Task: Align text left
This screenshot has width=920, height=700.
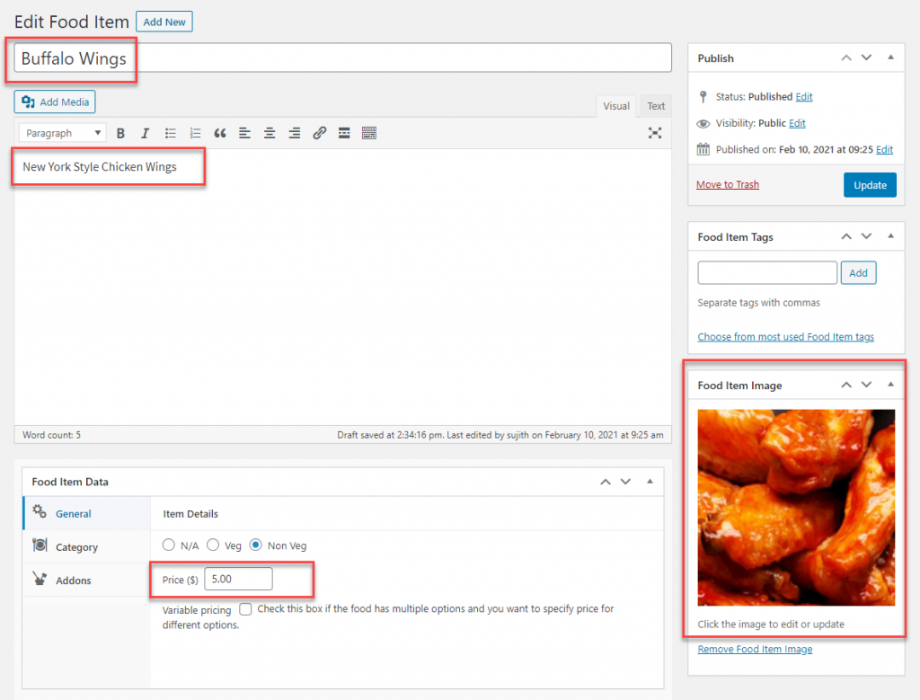Action: coord(244,133)
